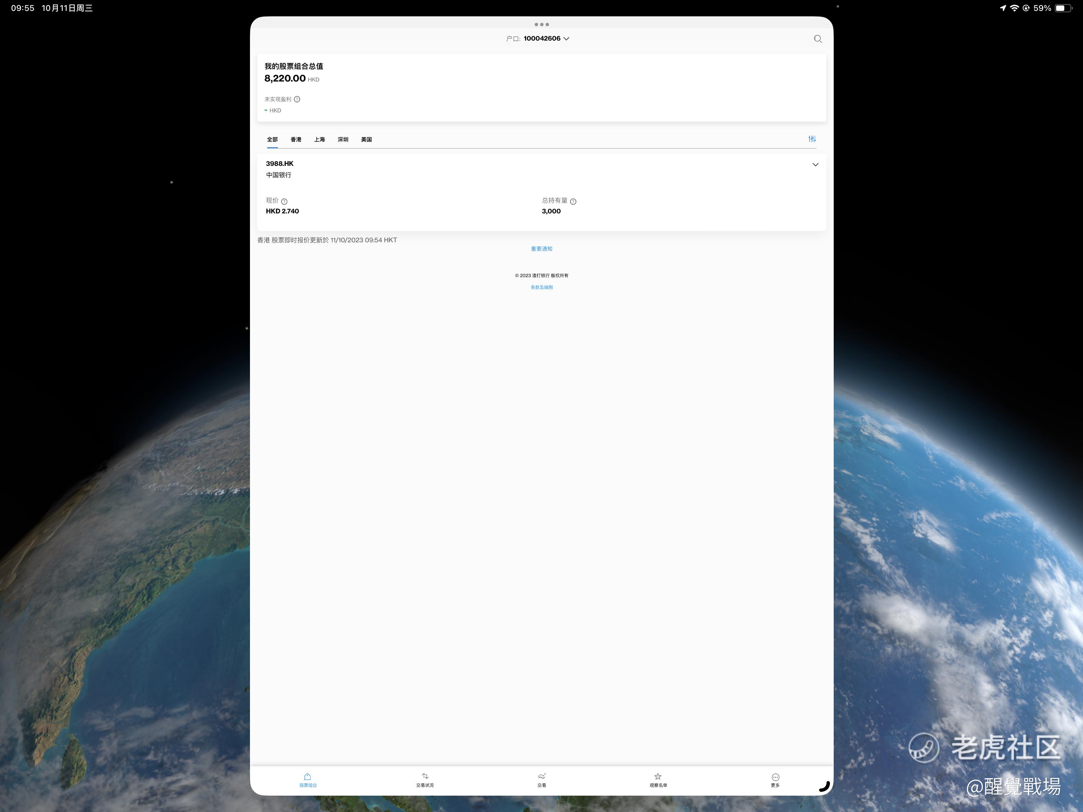Open the 条款及细则 link
This screenshot has height=812, width=1083.
(541, 287)
